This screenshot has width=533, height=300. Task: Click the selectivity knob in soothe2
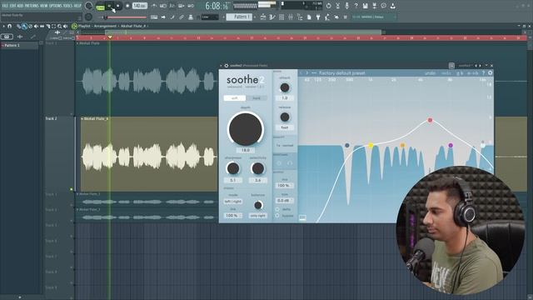coord(257,168)
